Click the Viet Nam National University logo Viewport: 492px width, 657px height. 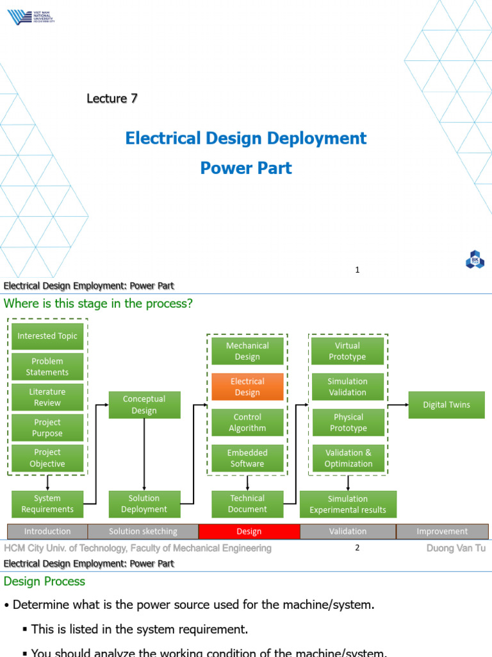pyautogui.click(x=31, y=17)
